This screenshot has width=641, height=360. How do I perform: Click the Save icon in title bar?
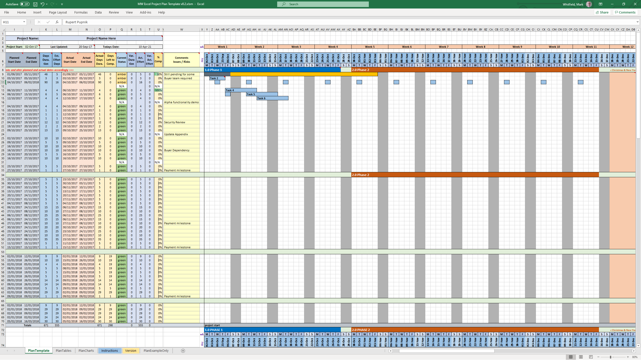[x=35, y=4]
